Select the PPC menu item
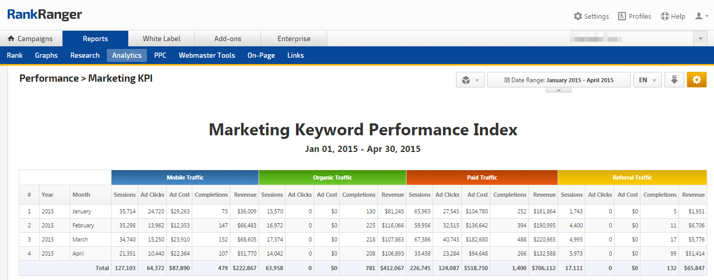This screenshot has height=280, width=714. [160, 55]
